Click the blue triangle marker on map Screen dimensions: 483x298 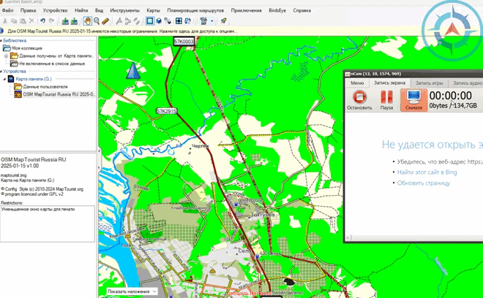coord(133,71)
